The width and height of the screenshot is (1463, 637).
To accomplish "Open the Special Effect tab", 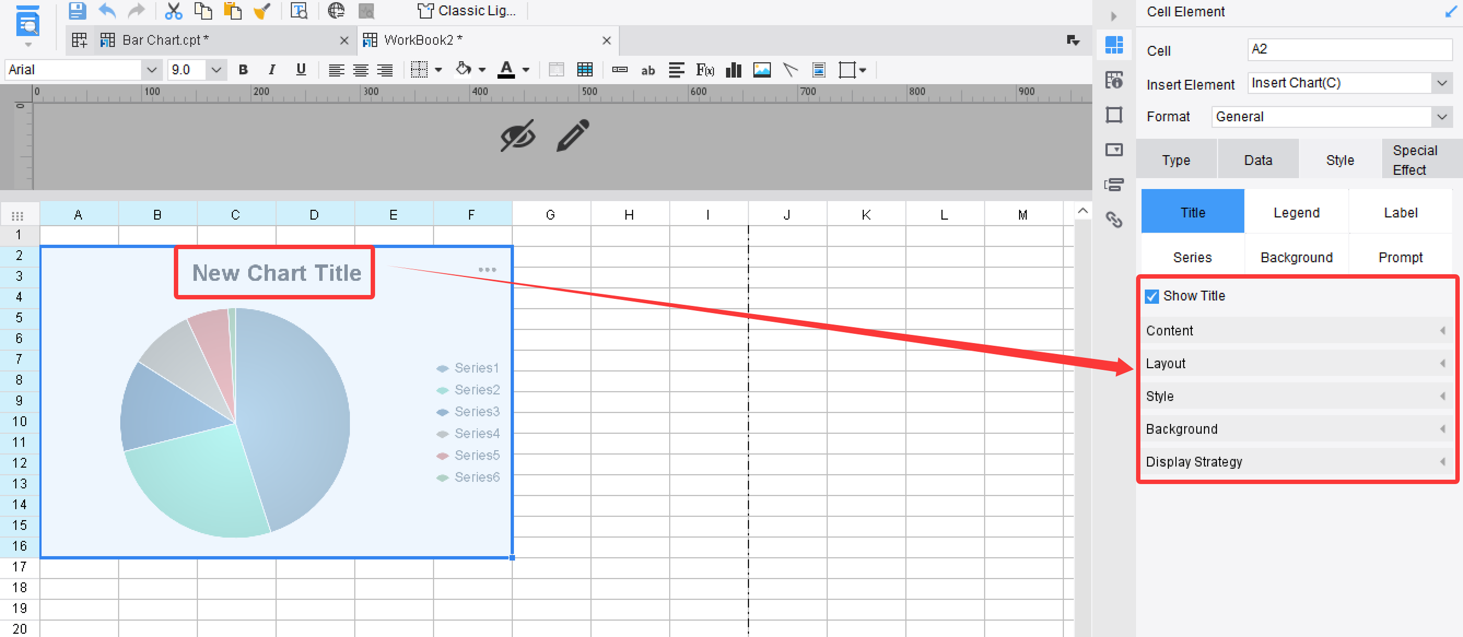I will (1421, 160).
